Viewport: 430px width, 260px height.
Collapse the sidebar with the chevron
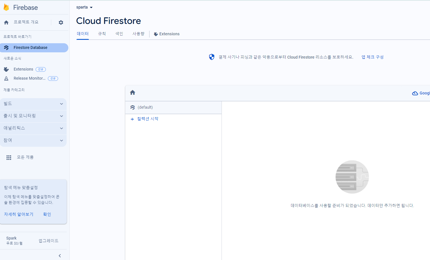tap(60, 256)
